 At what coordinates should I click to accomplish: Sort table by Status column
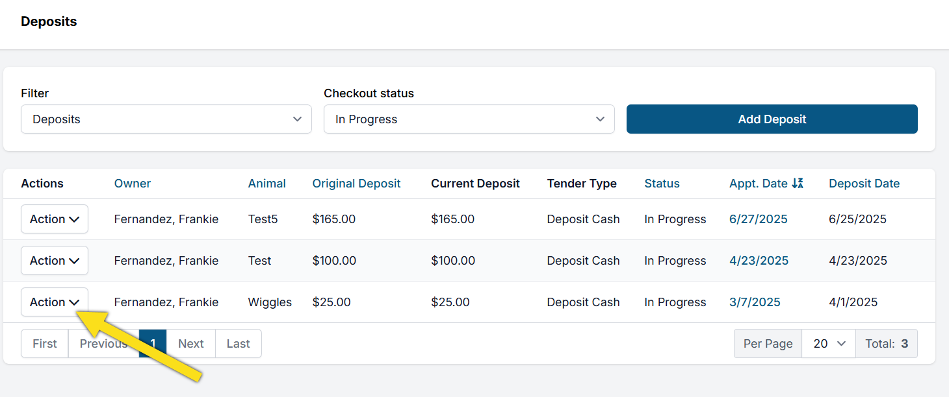tap(662, 184)
